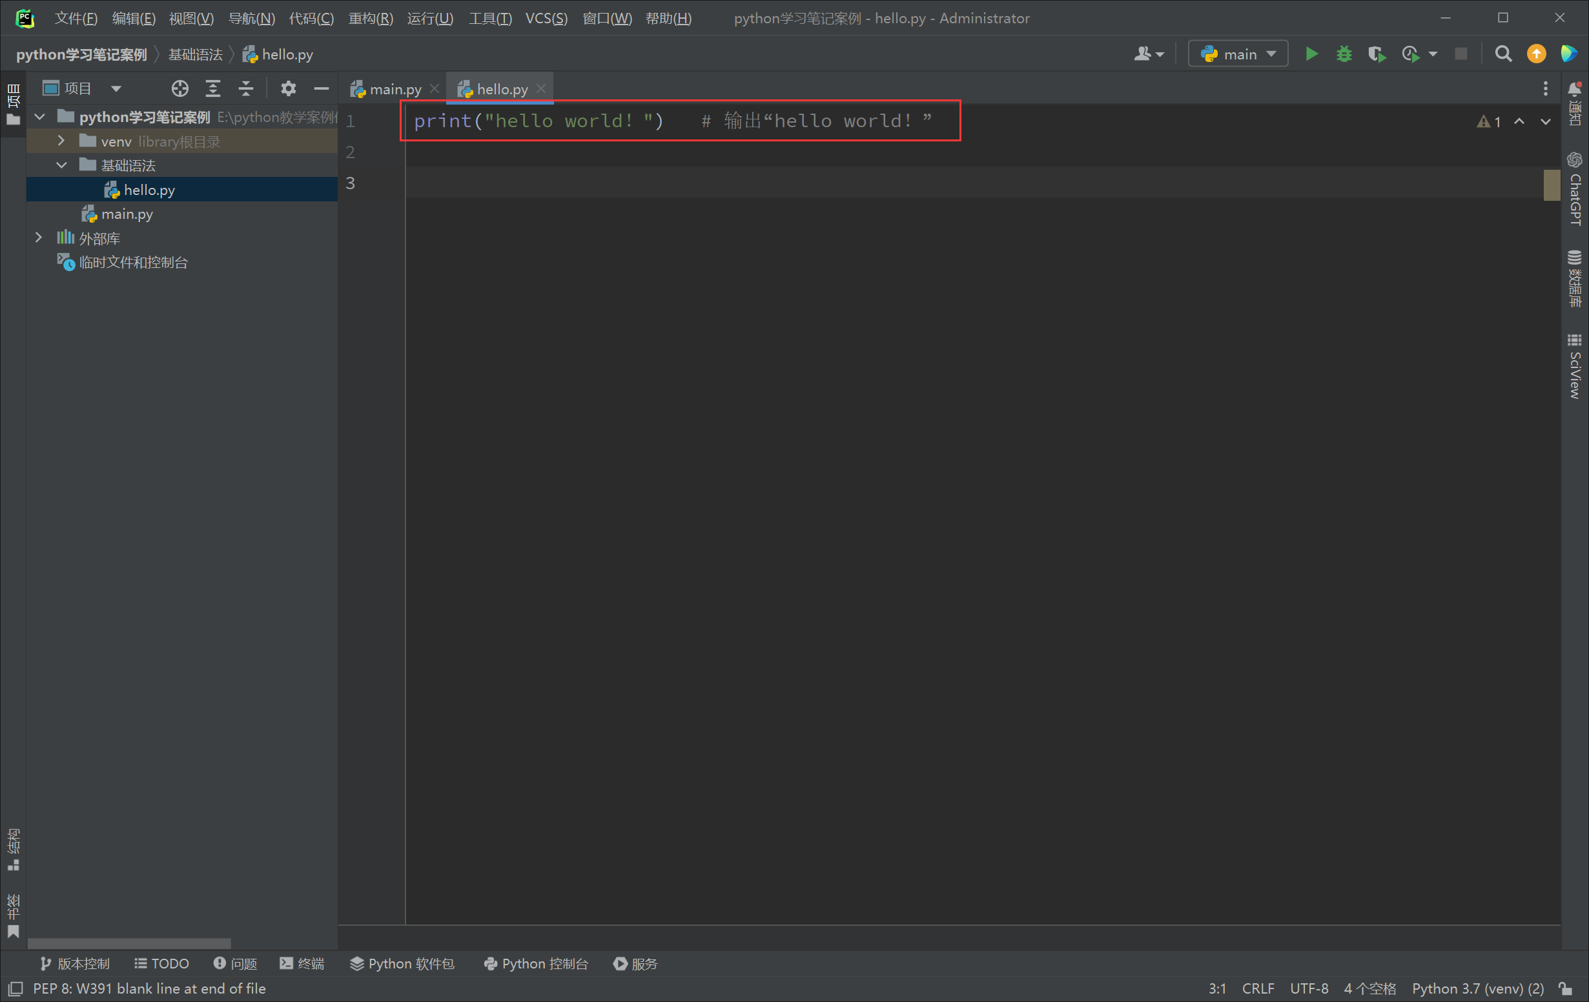Open the 终端 tool window
The width and height of the screenshot is (1589, 1002).
(302, 964)
